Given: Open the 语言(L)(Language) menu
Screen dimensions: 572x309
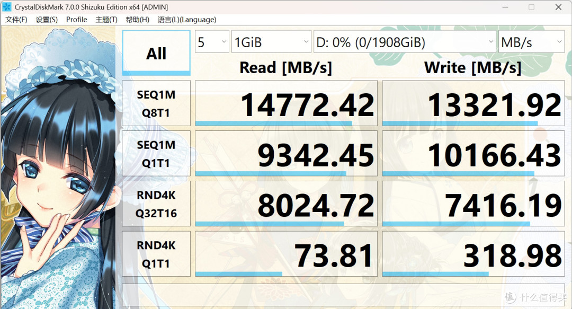Looking at the screenshot, I should (x=187, y=20).
